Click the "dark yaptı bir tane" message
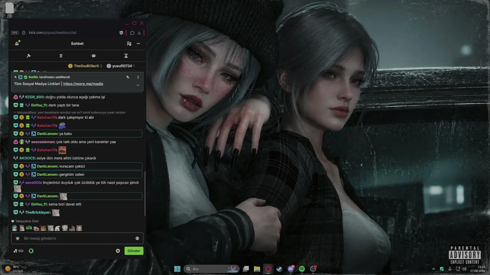 [64, 105]
